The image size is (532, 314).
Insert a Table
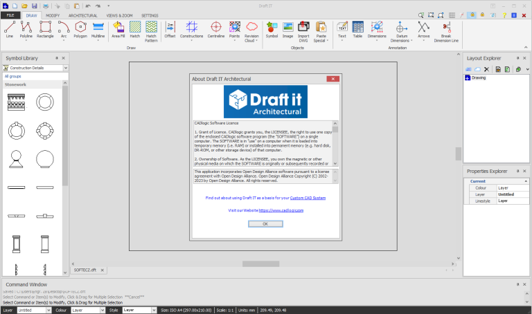(357, 29)
